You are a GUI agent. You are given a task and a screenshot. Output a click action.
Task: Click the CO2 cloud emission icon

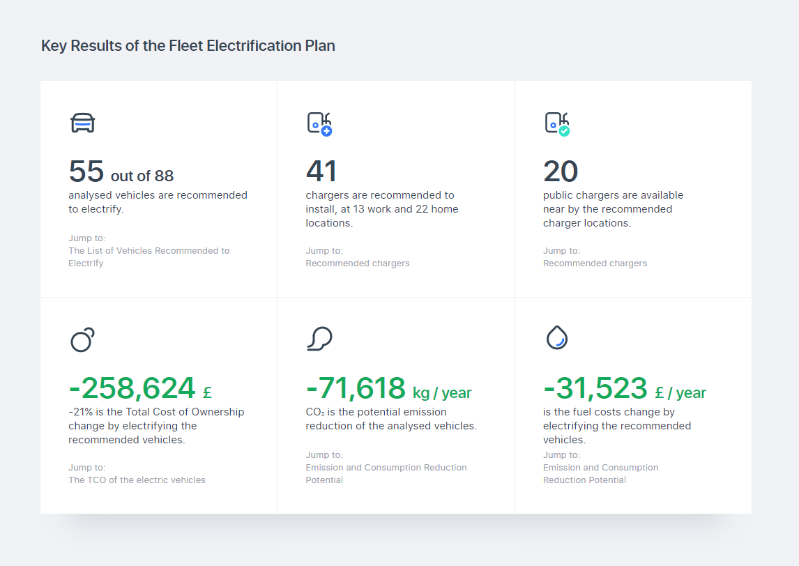(320, 339)
